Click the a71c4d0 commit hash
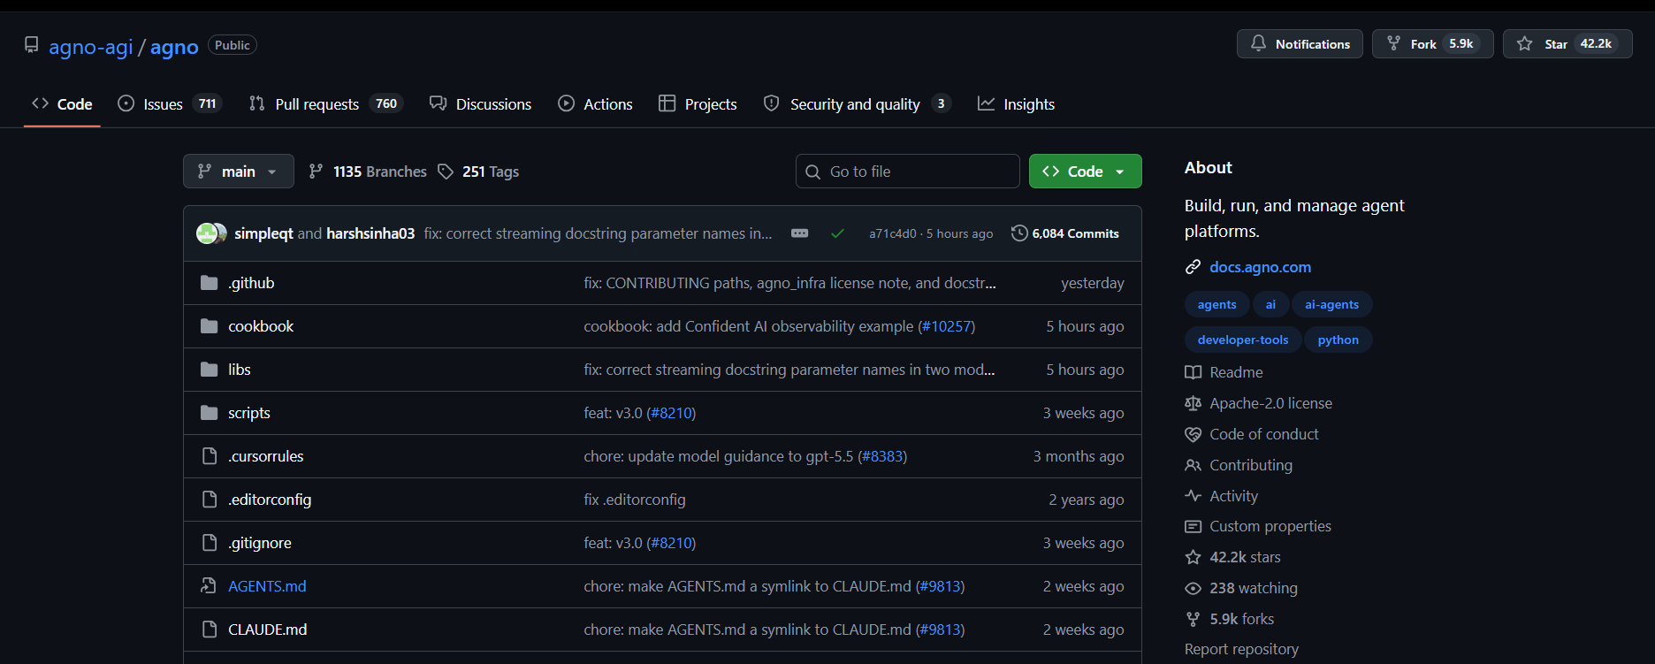1655x664 pixels. point(893,233)
